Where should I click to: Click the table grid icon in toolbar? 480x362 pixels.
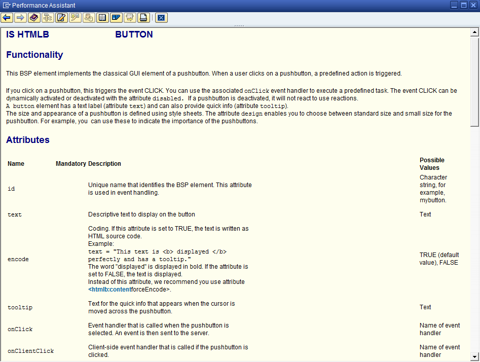[102, 18]
